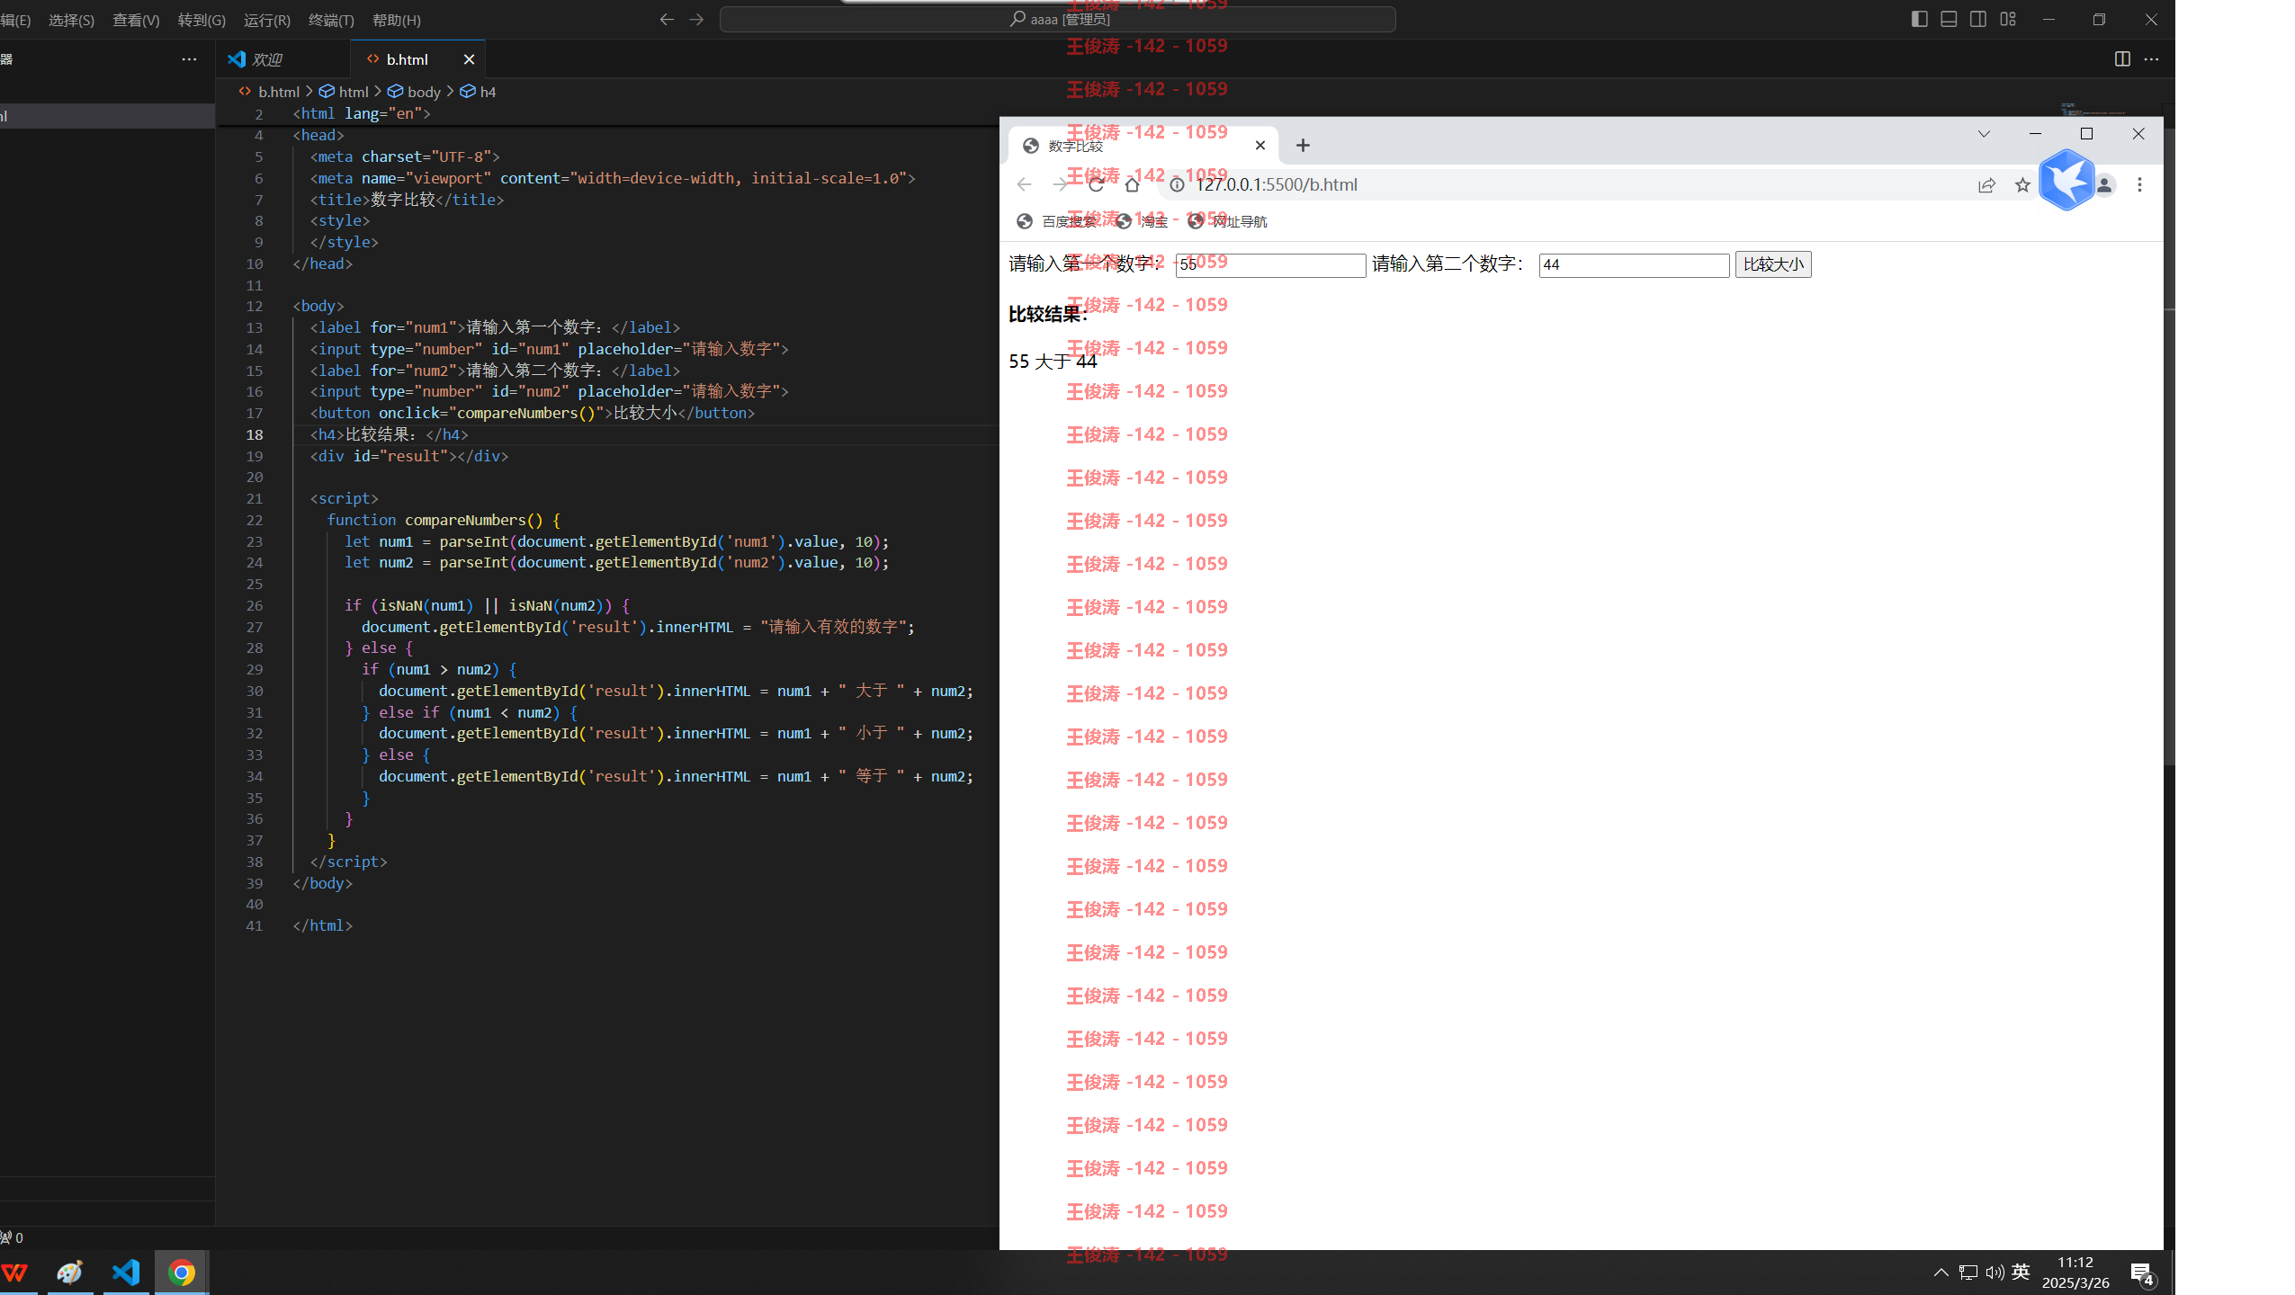The width and height of the screenshot is (2295, 1295).
Task: Show hidden system tray icons
Action: [1941, 1272]
